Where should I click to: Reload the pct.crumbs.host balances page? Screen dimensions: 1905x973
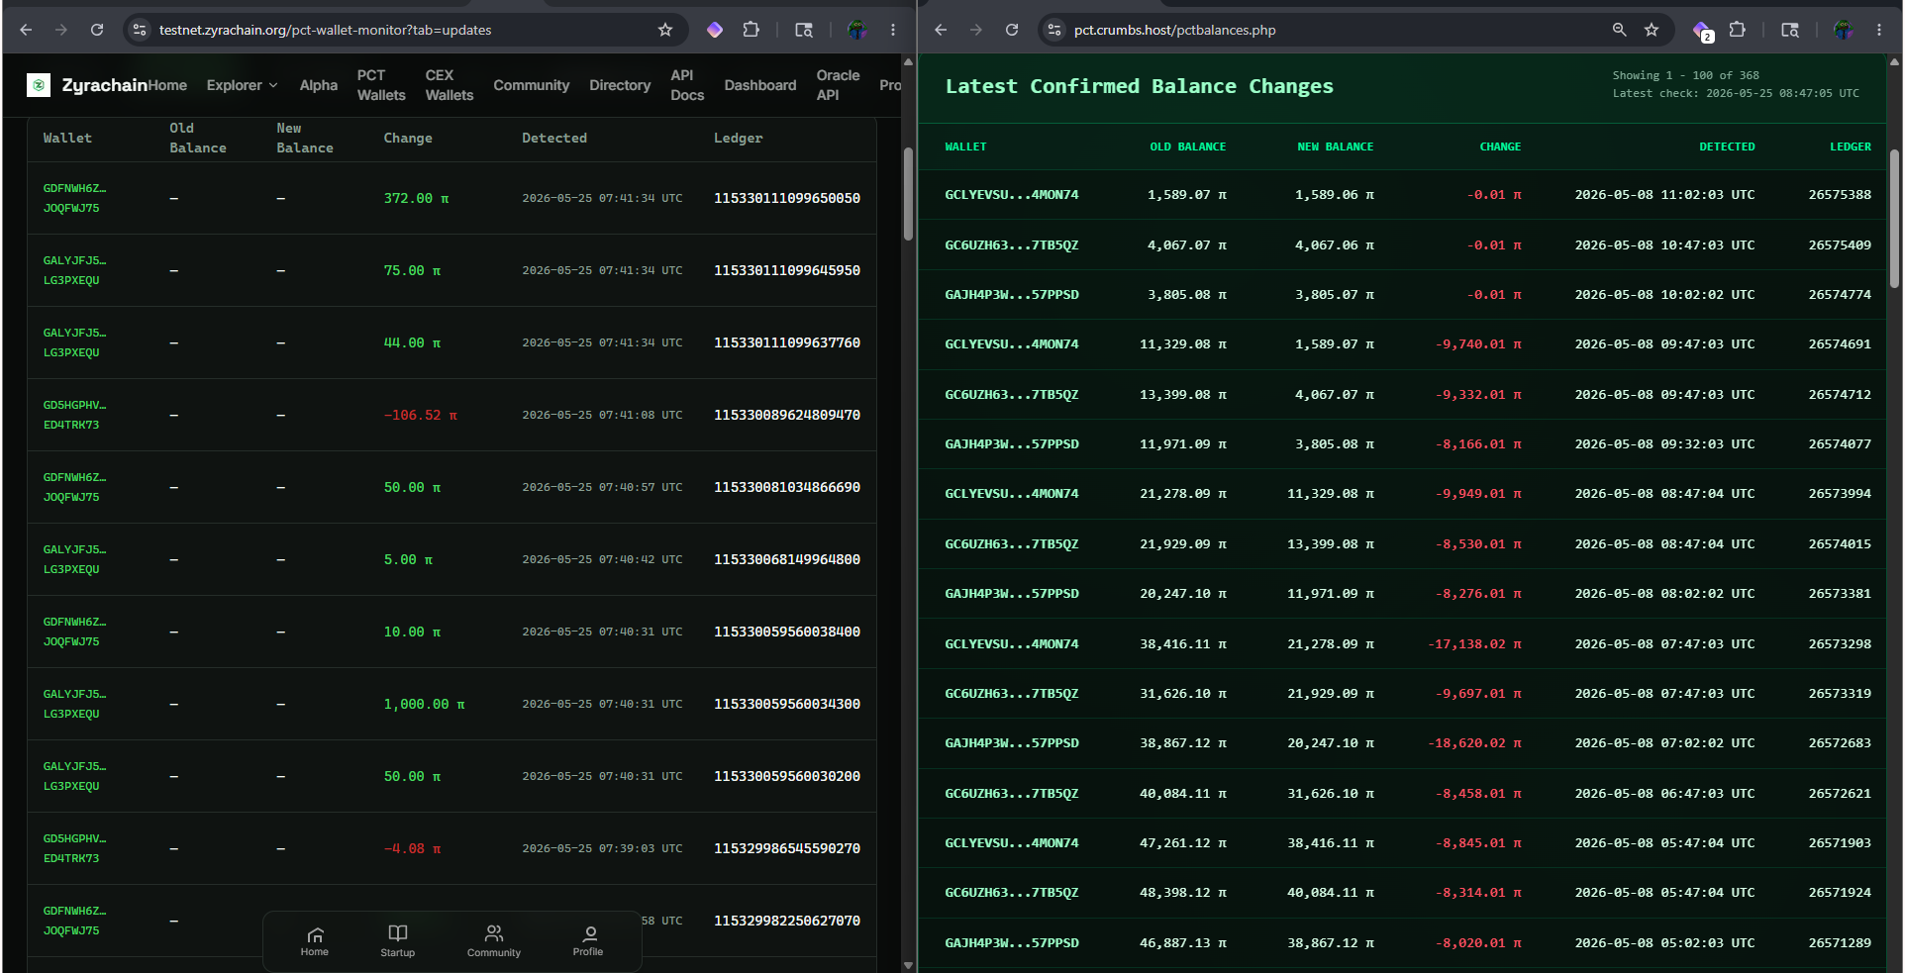coord(1012,30)
